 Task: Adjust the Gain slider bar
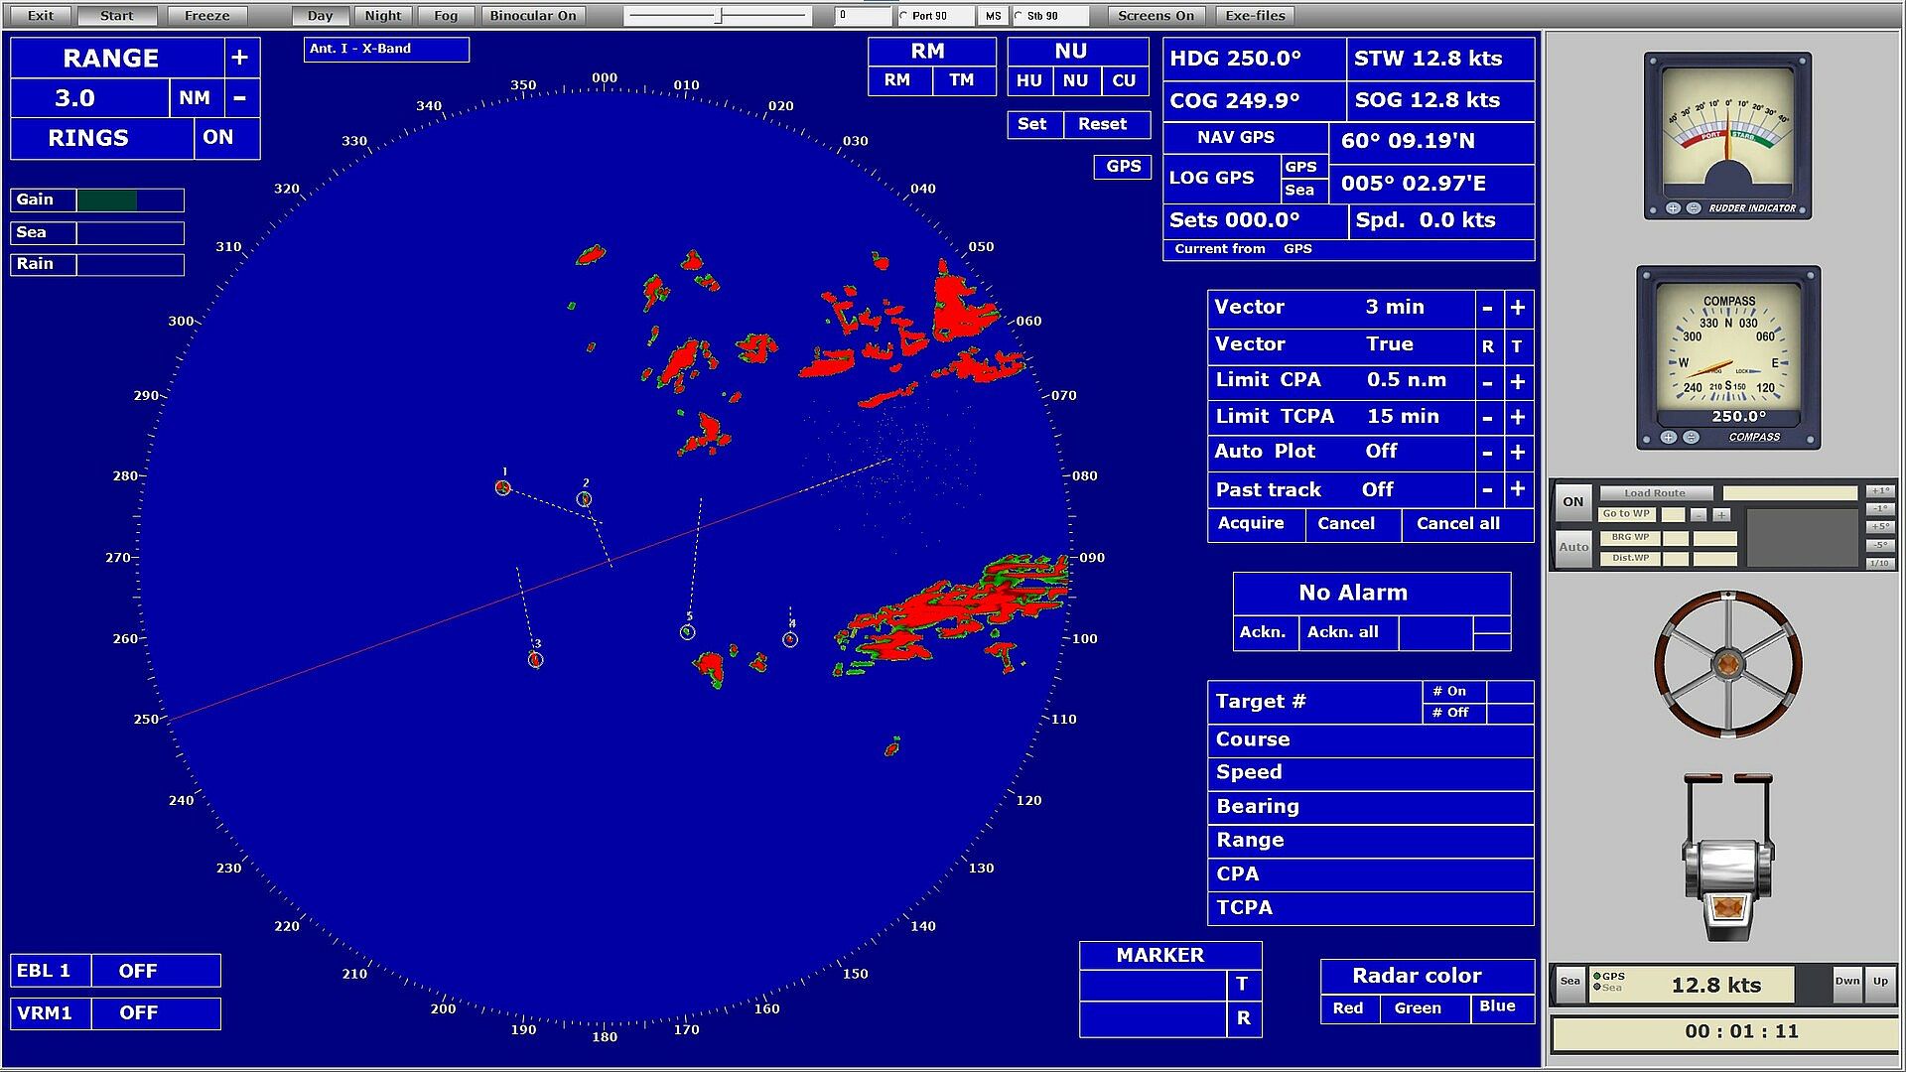pyautogui.click(x=130, y=200)
